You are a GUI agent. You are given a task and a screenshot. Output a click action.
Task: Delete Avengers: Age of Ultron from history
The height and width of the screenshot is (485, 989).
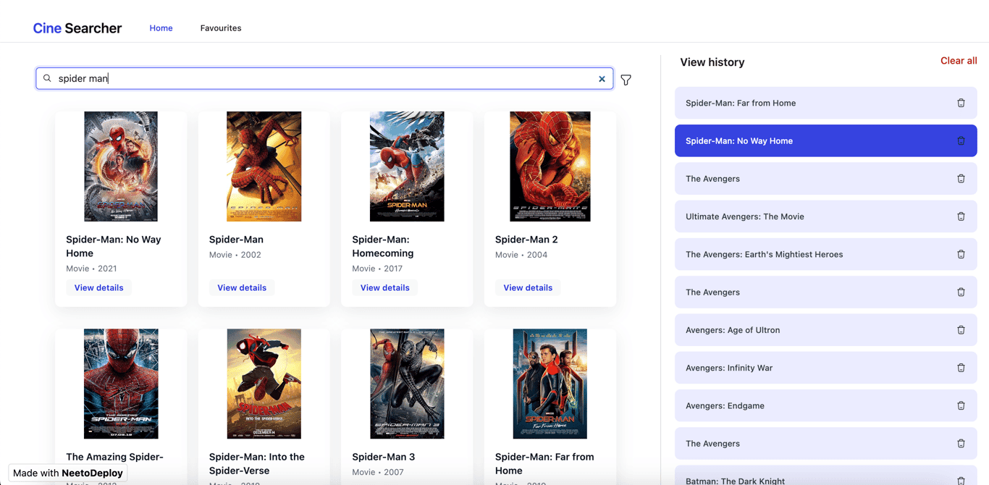pyautogui.click(x=961, y=330)
